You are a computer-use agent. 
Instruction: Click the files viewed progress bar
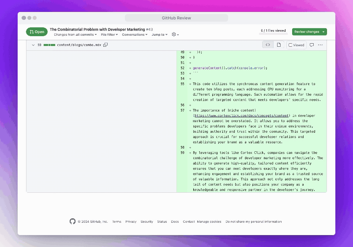[x=273, y=34]
